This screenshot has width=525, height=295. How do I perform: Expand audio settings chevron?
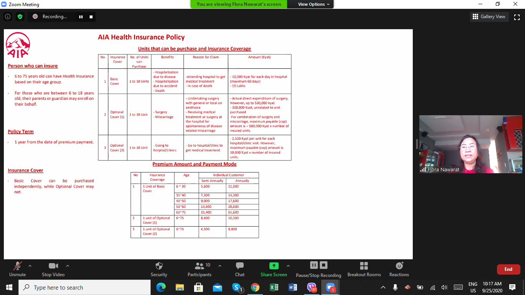pos(30,265)
